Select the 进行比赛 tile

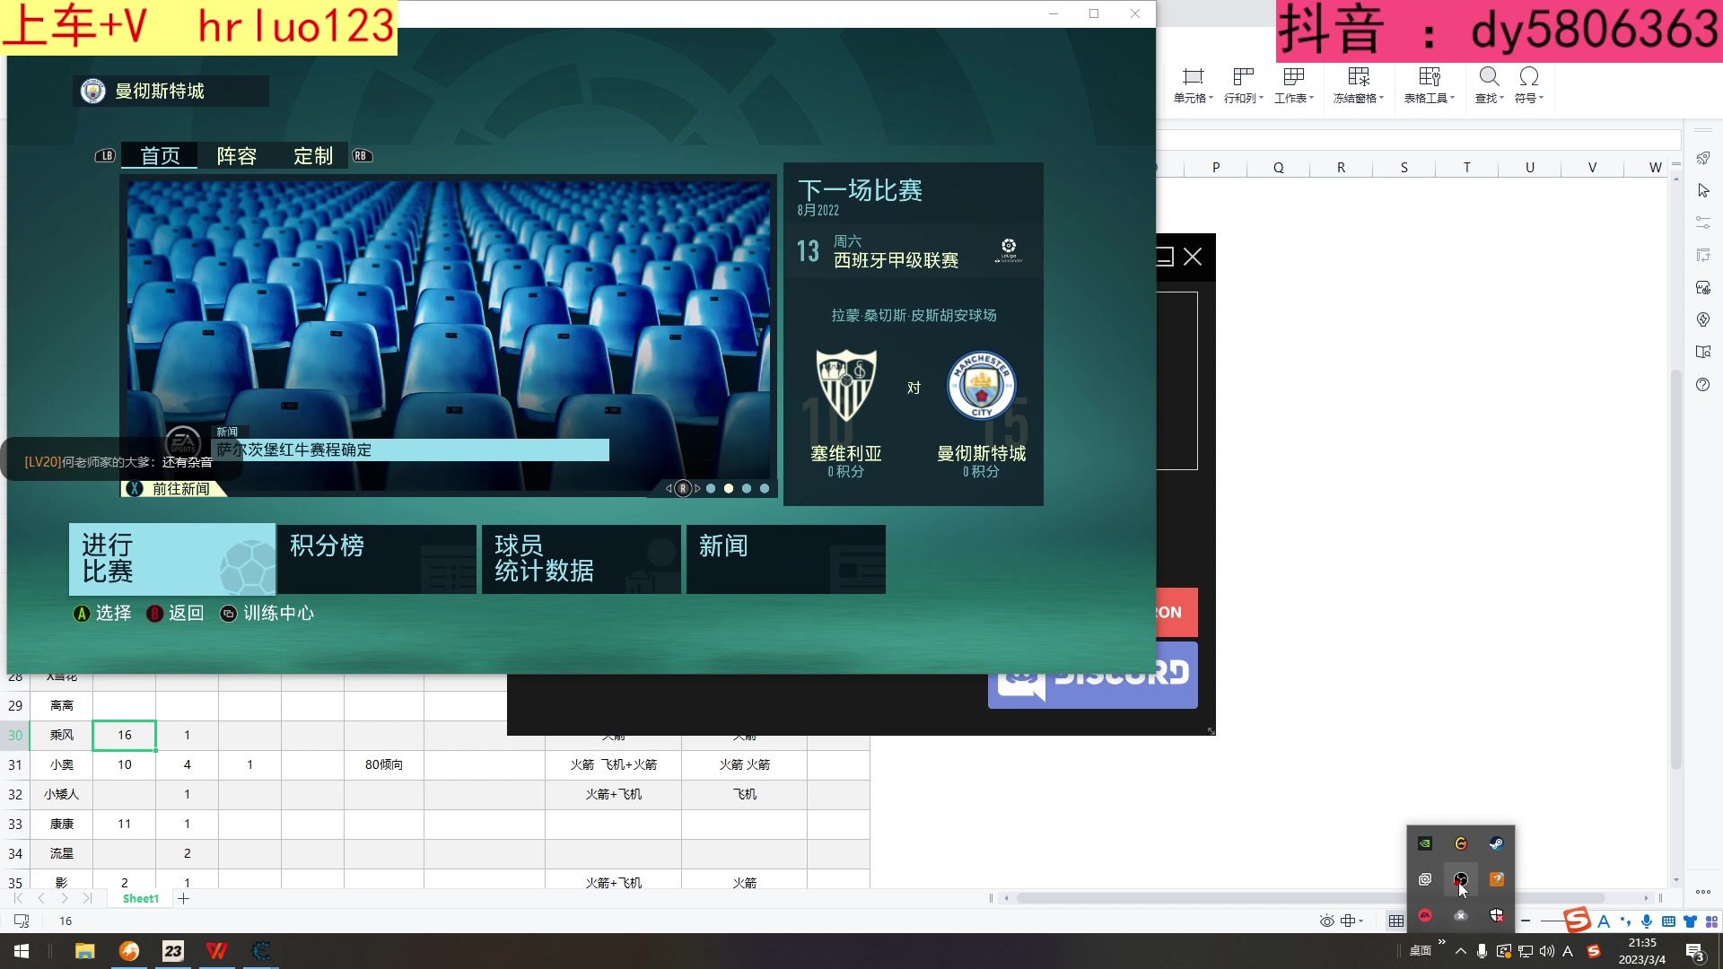coord(172,559)
